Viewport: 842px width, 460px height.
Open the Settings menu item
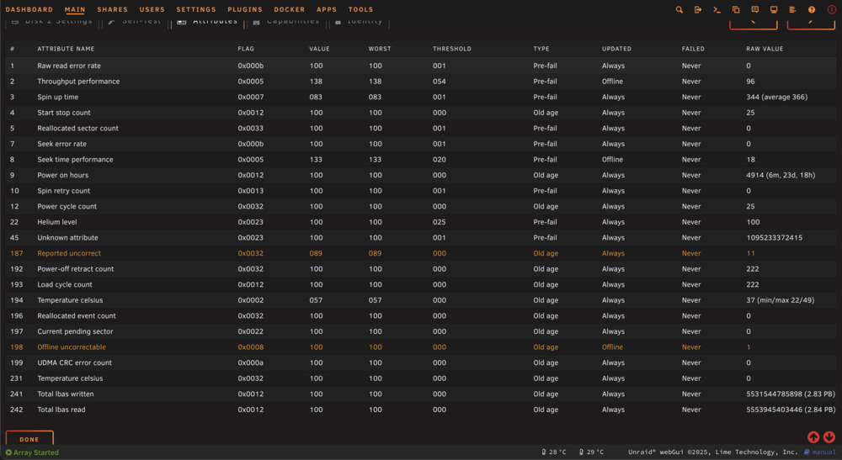196,9
